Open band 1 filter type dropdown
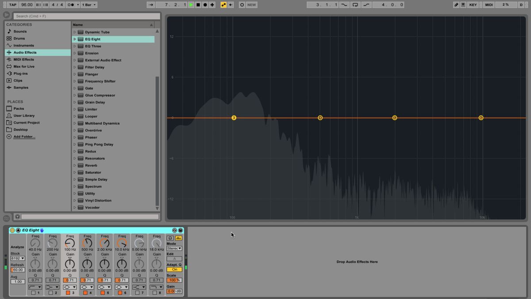This screenshot has height=299, width=531. pyautogui.click(x=35, y=287)
